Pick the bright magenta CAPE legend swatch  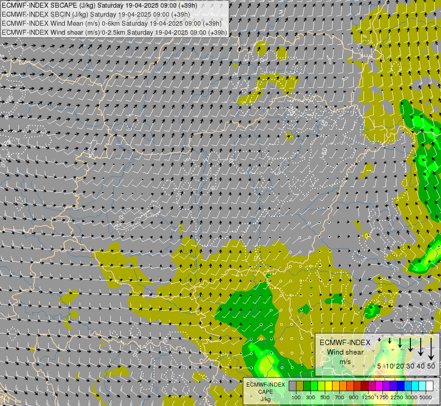[379, 386]
